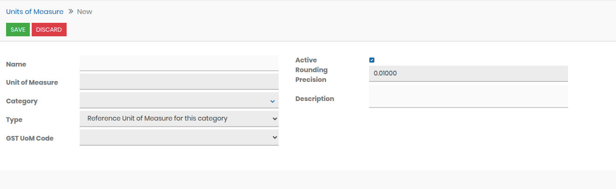The height and width of the screenshot is (189, 616).
Task: Uncheck the Active checkbox
Action: point(372,60)
